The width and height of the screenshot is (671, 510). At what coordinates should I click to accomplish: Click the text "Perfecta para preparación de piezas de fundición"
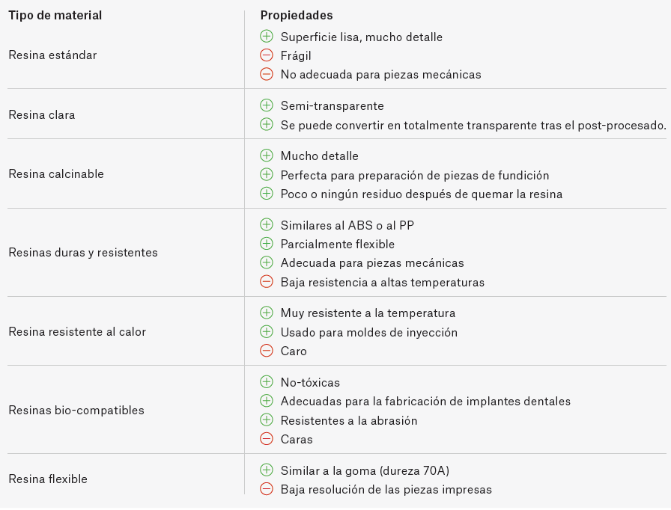415,175
